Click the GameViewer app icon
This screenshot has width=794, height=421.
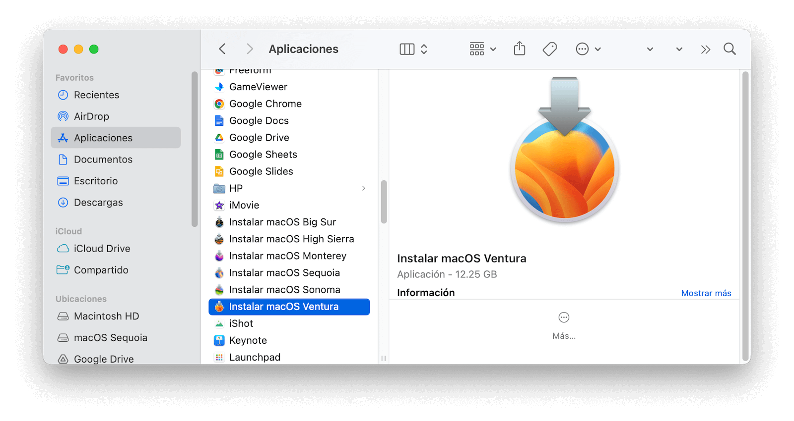(219, 87)
